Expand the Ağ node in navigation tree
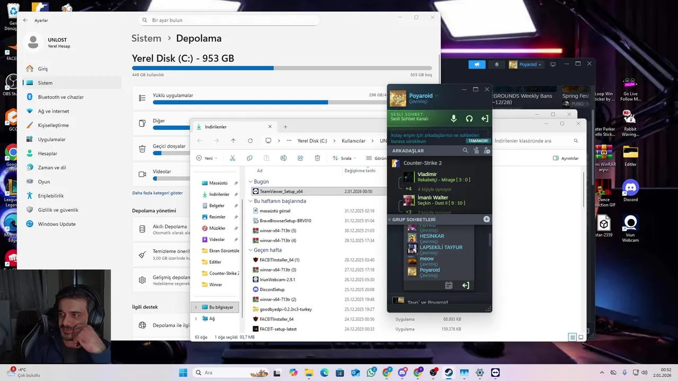 pyautogui.click(x=196, y=319)
